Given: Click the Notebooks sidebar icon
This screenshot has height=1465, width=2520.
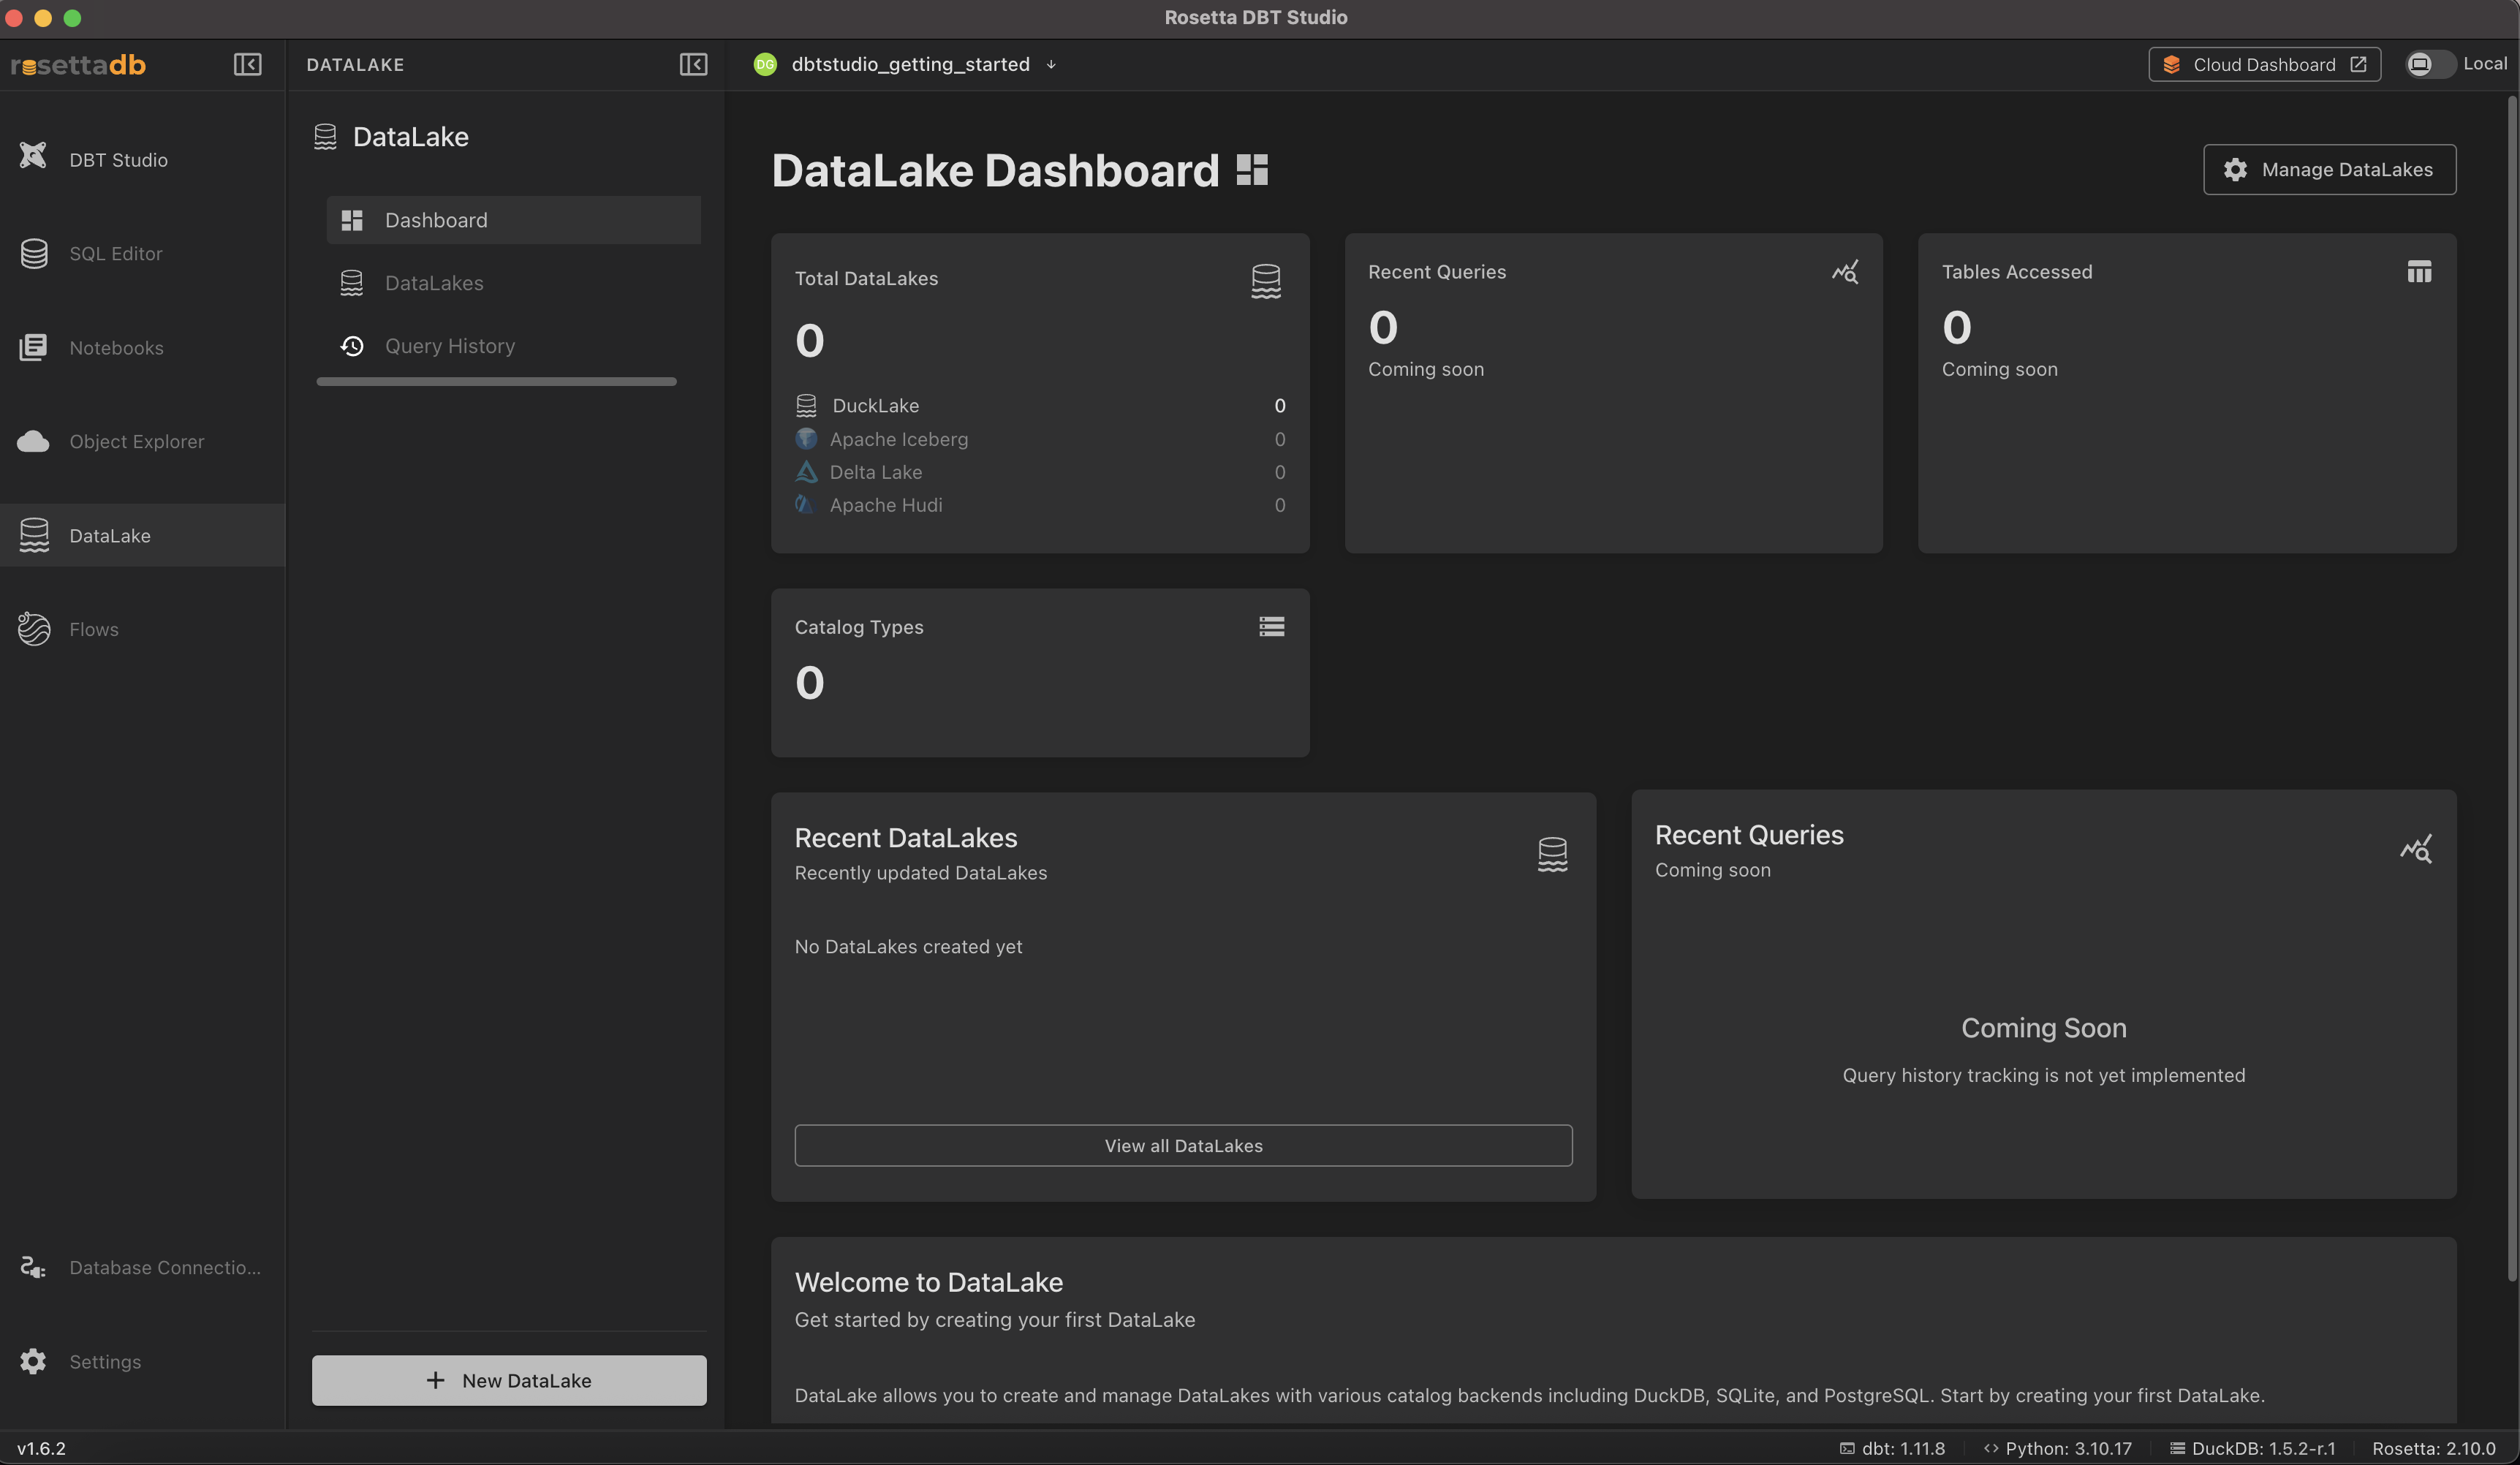Looking at the screenshot, I should click(33, 347).
